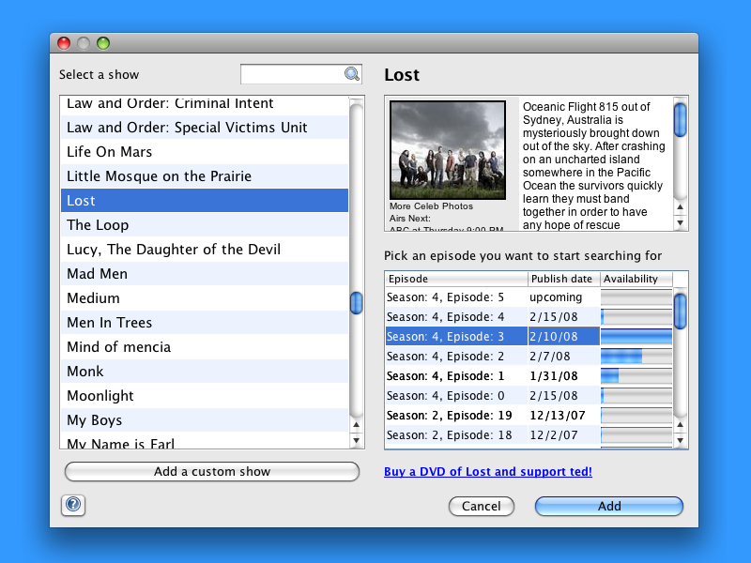Select Season: 4, Episode: 2 row
Viewport: 751px width, 563px height.
[529, 357]
